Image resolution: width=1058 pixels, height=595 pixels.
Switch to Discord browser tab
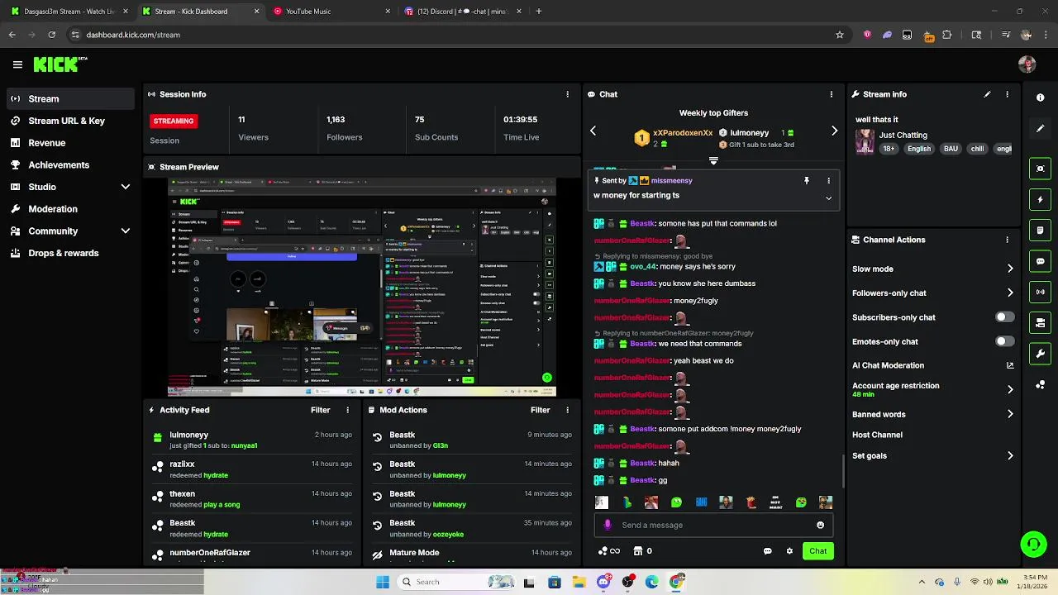tap(463, 12)
